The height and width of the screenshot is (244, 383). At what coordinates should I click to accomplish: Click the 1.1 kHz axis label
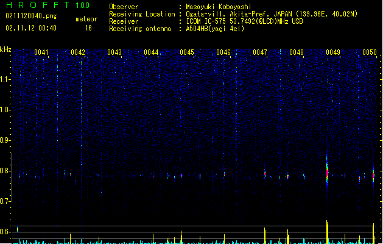coord(5,79)
